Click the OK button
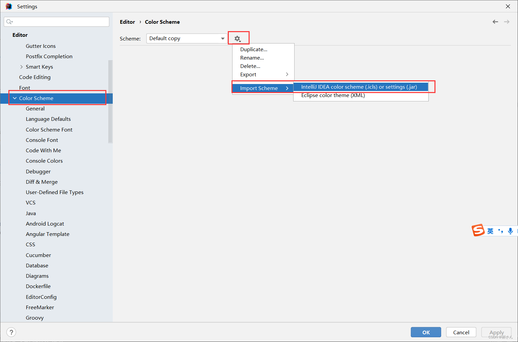 pos(426,332)
